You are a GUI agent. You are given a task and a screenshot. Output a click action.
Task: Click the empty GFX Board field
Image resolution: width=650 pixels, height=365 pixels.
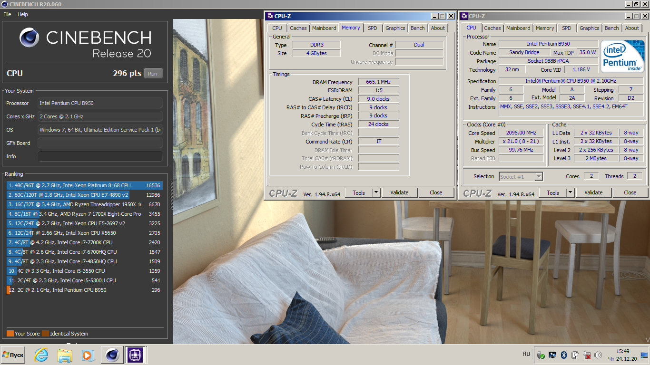click(x=100, y=143)
